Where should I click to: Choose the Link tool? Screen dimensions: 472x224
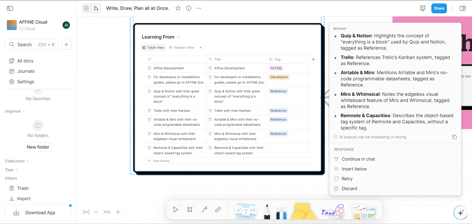[x=218, y=209]
